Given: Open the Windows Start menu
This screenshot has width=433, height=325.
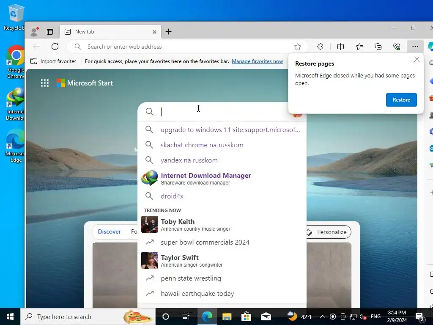Looking at the screenshot, I should click(x=10, y=317).
